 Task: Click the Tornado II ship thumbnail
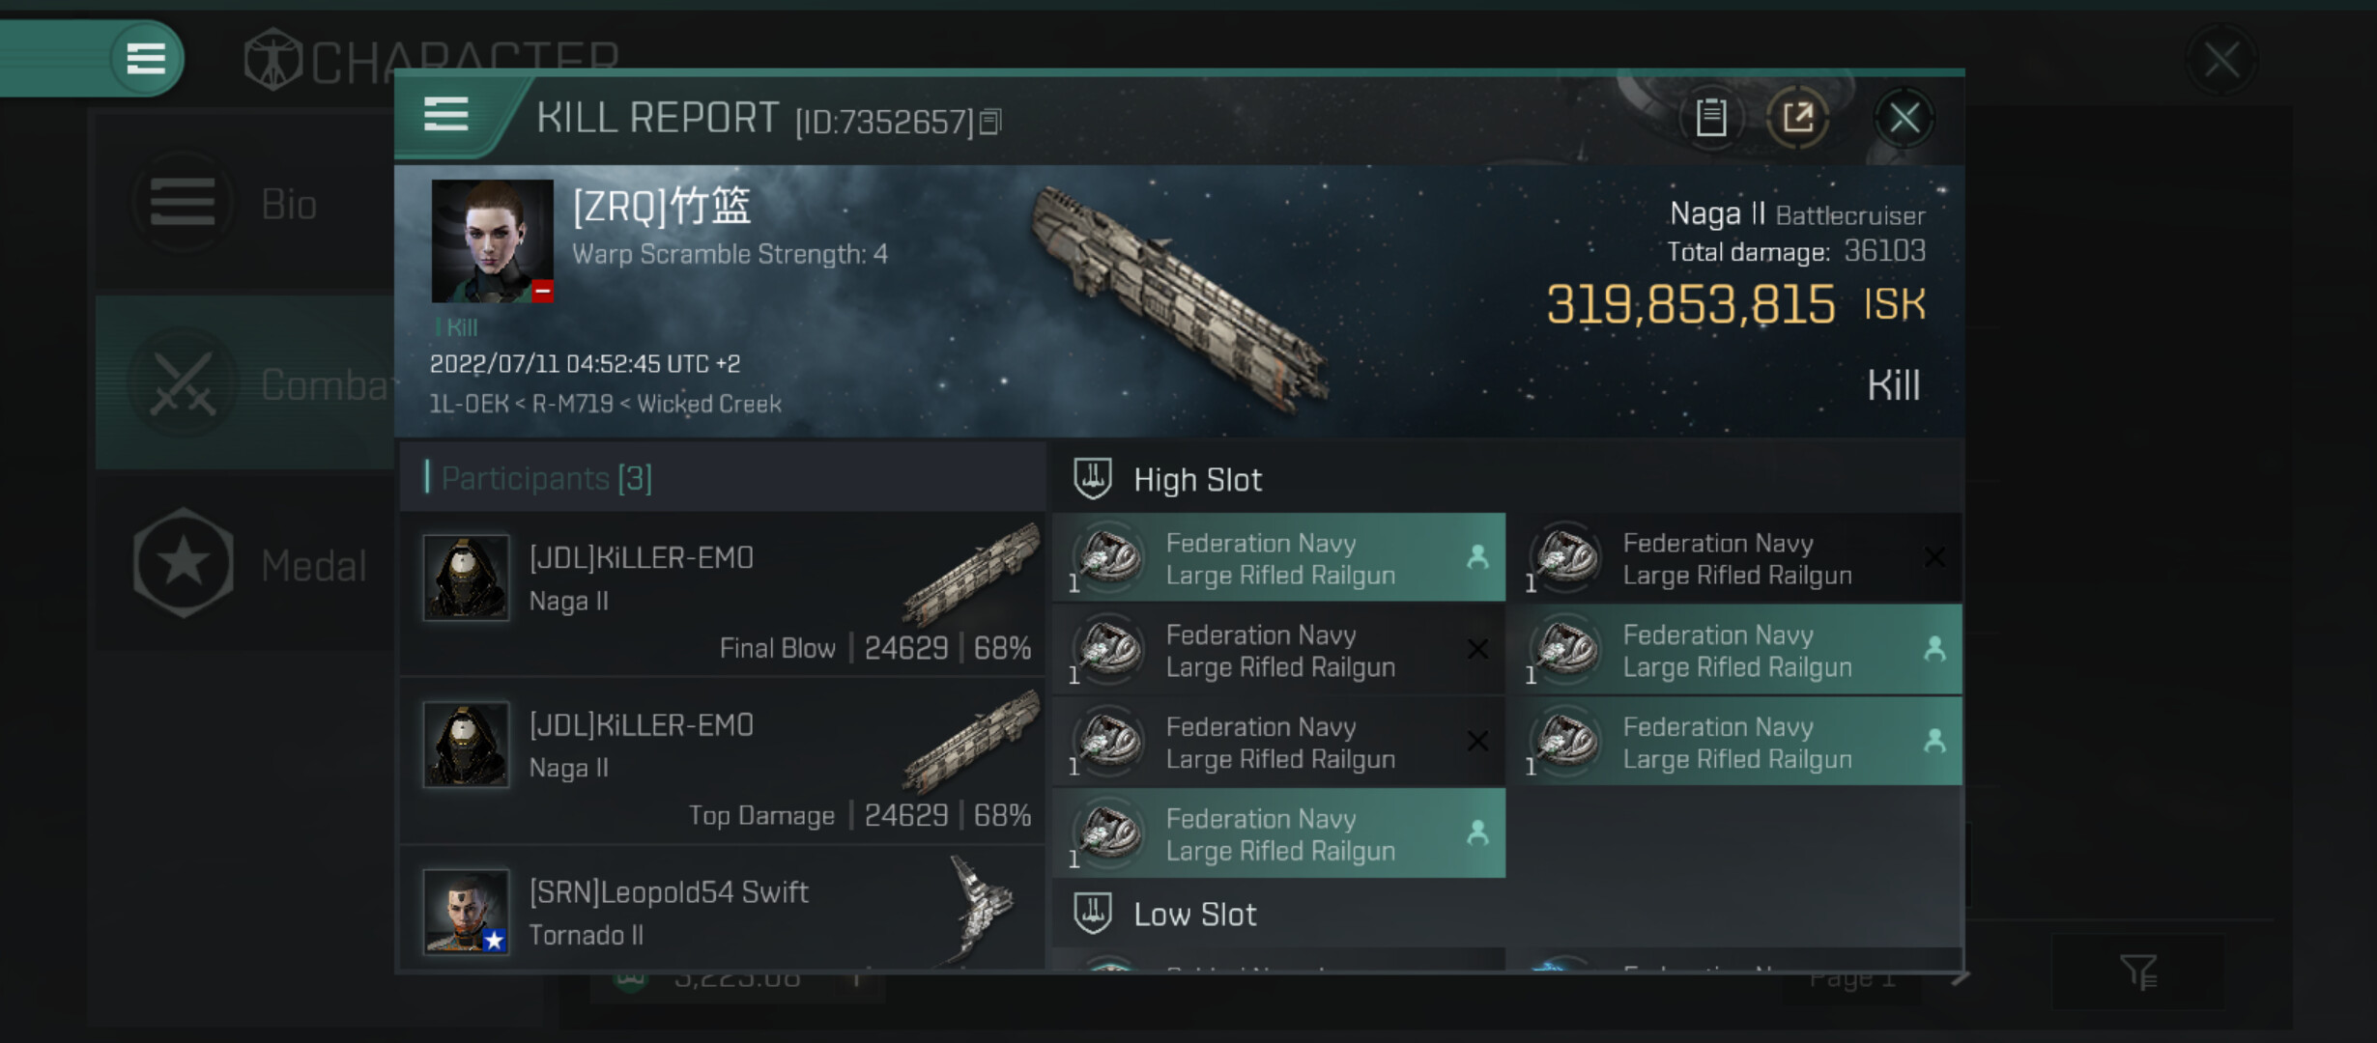click(978, 910)
